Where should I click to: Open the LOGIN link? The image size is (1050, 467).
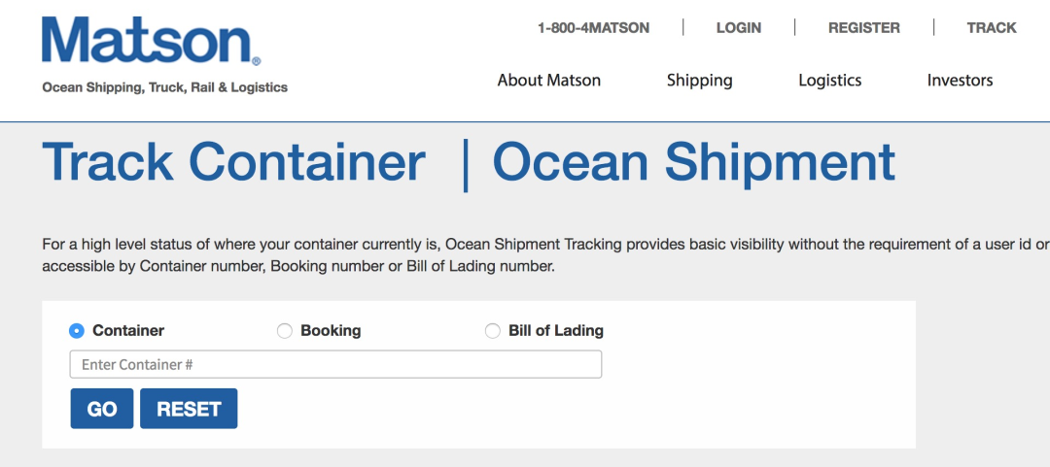click(739, 28)
